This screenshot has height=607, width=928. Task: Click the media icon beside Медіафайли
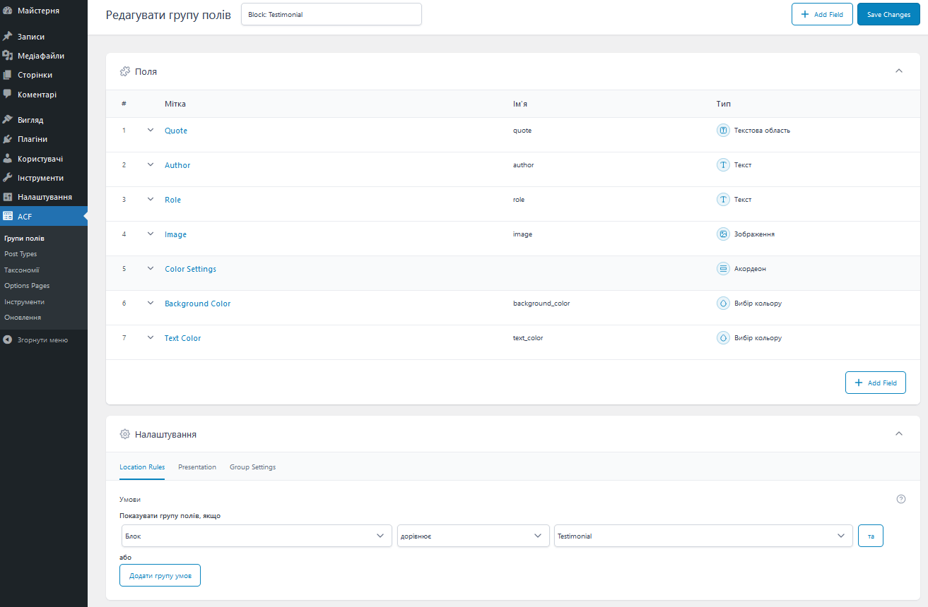(x=8, y=56)
